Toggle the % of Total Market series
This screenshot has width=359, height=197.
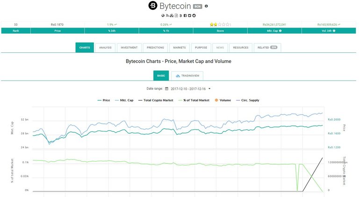point(194,100)
